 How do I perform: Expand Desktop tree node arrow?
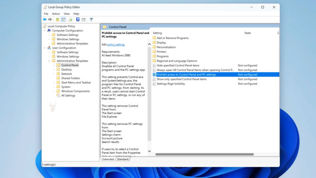pyautogui.click(x=54, y=69)
